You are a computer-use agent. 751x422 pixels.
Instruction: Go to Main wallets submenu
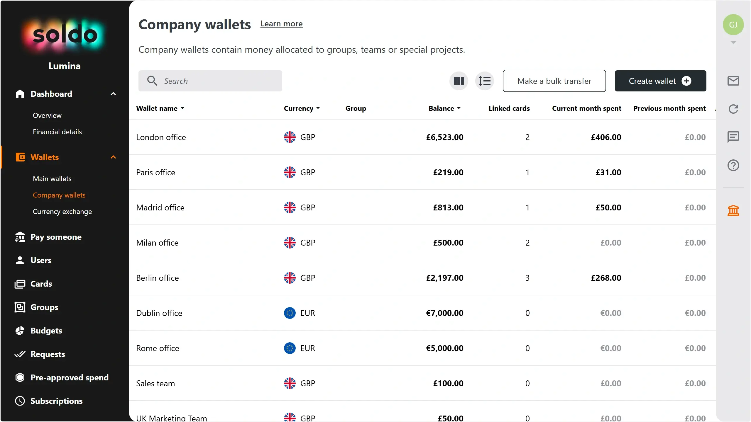point(52,179)
